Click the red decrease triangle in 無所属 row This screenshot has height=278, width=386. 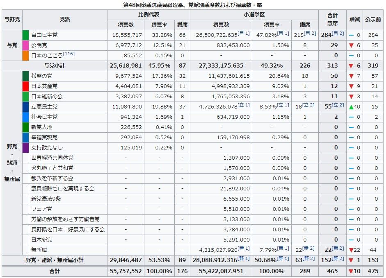(351, 250)
